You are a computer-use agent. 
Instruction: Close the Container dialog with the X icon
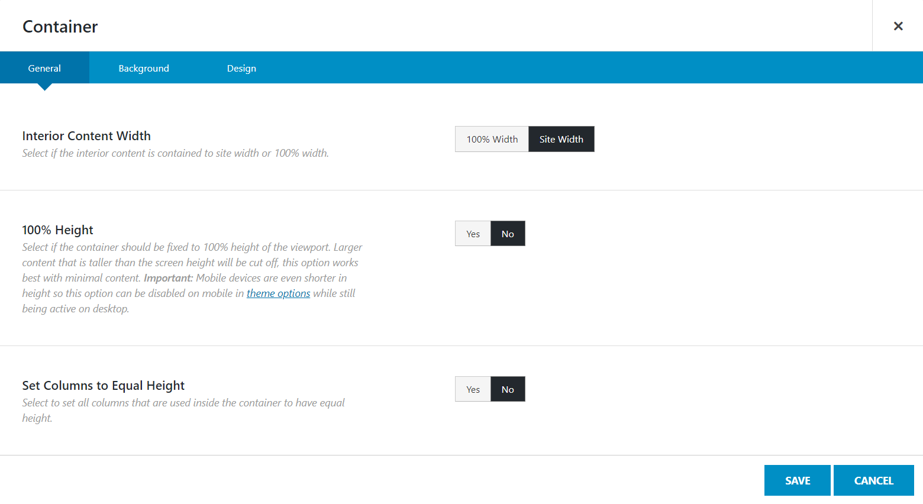tap(898, 26)
